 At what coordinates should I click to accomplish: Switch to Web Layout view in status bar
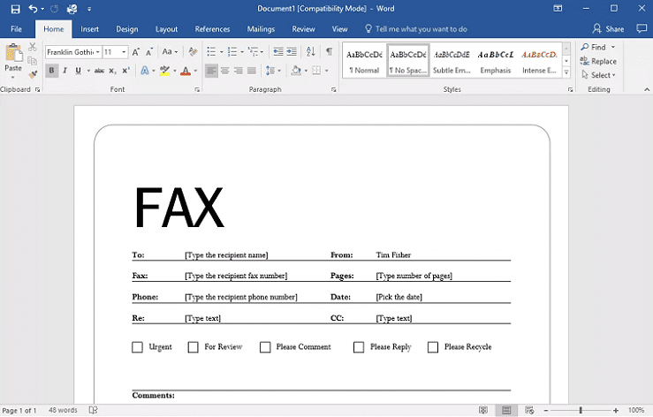pyautogui.click(x=529, y=410)
